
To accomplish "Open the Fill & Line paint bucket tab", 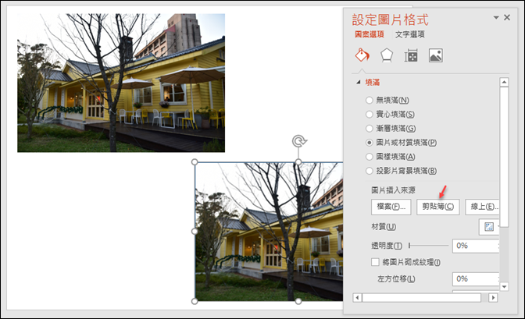I will tap(362, 55).
